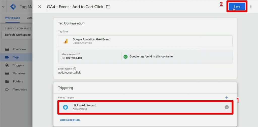Remove the 'click - Add to cart' trigger
This screenshot has height=127, width=258.
coord(227,107)
